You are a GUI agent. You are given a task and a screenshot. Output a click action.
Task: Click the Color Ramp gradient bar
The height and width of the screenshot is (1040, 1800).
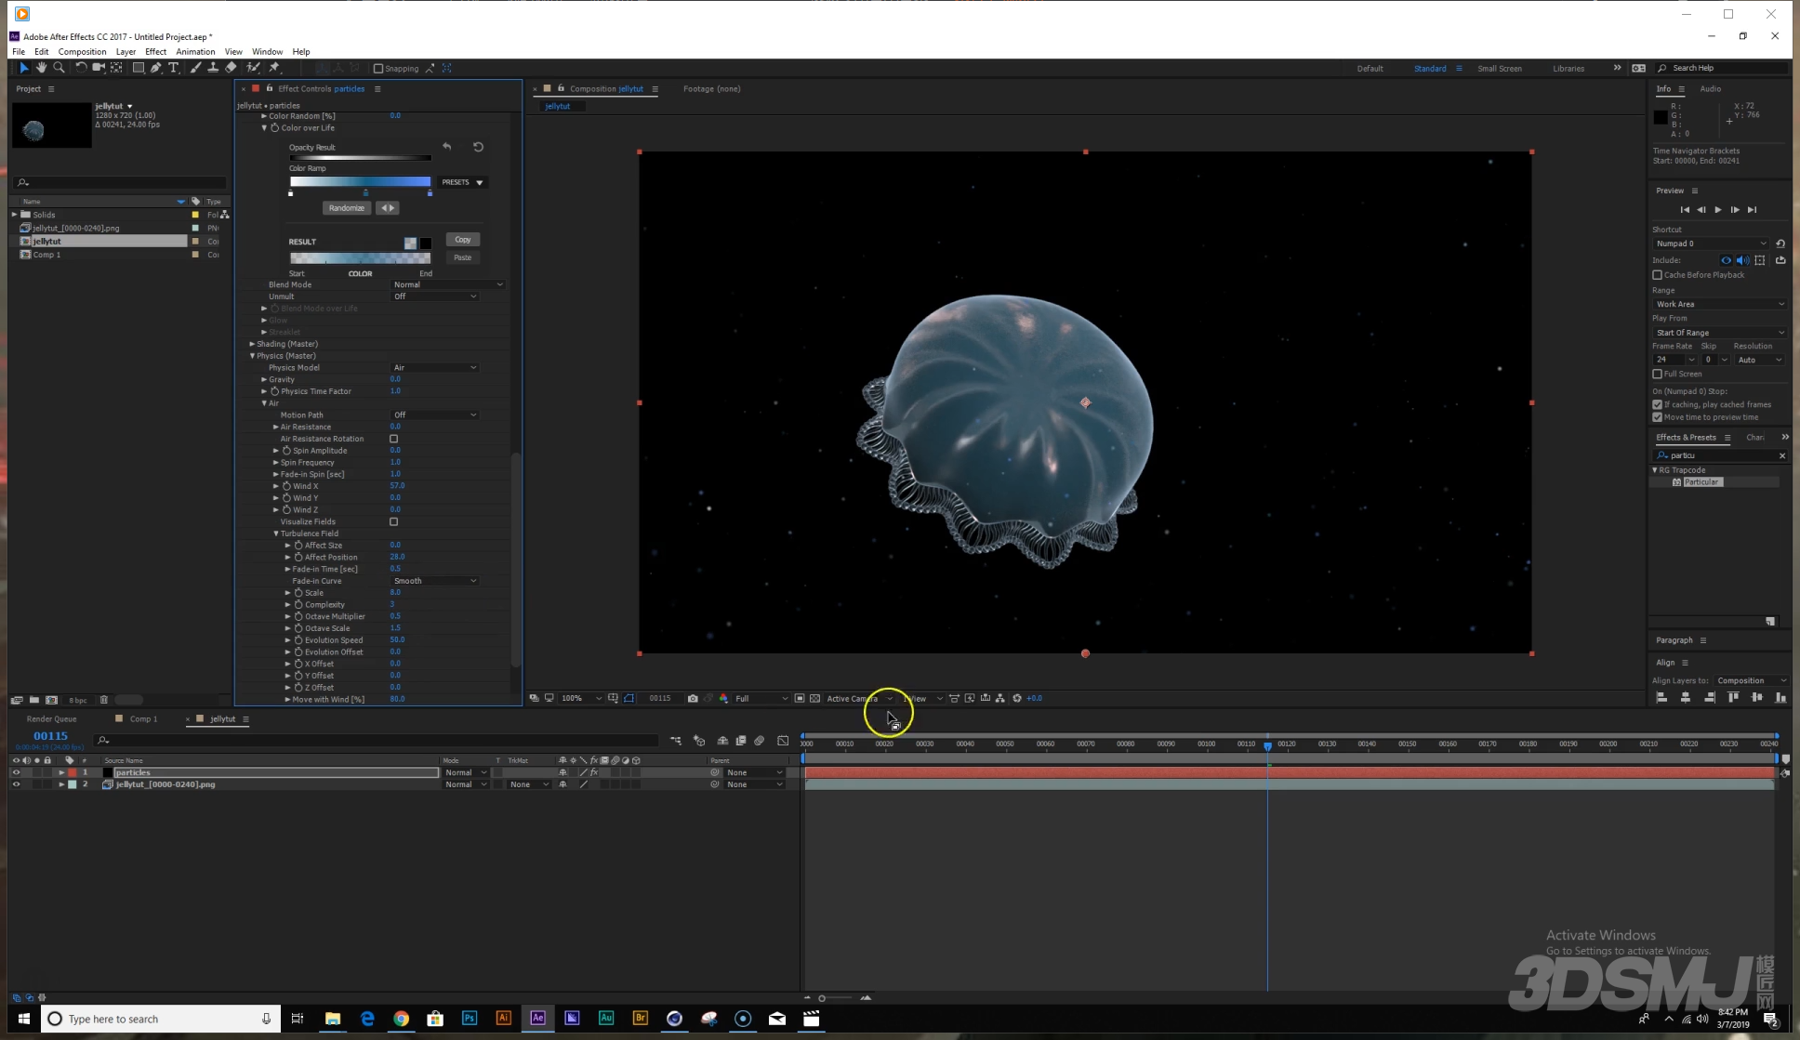click(x=360, y=182)
